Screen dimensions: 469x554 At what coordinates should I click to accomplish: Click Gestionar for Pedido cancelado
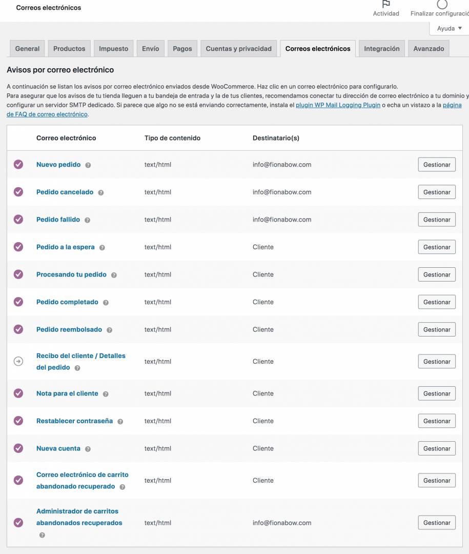[437, 192]
